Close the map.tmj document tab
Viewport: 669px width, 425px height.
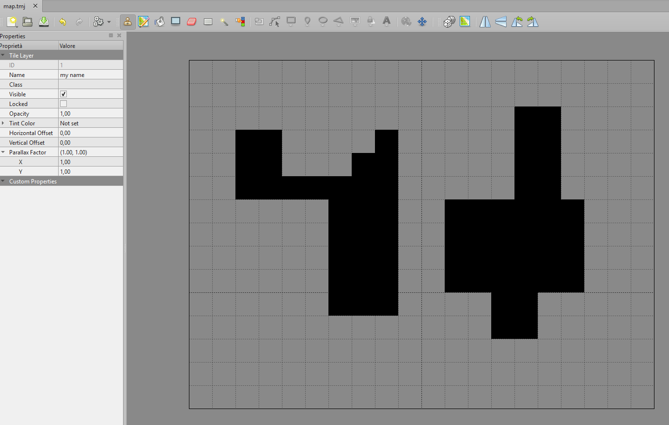click(x=35, y=6)
